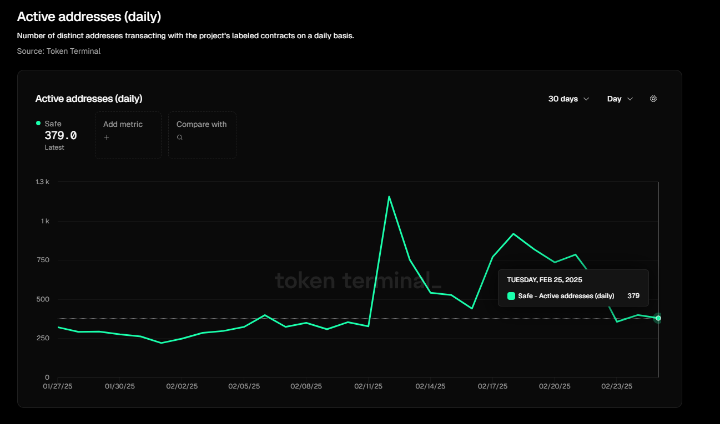Click the magnifier icon in Compare with
Image resolution: width=720 pixels, height=424 pixels.
[179, 137]
